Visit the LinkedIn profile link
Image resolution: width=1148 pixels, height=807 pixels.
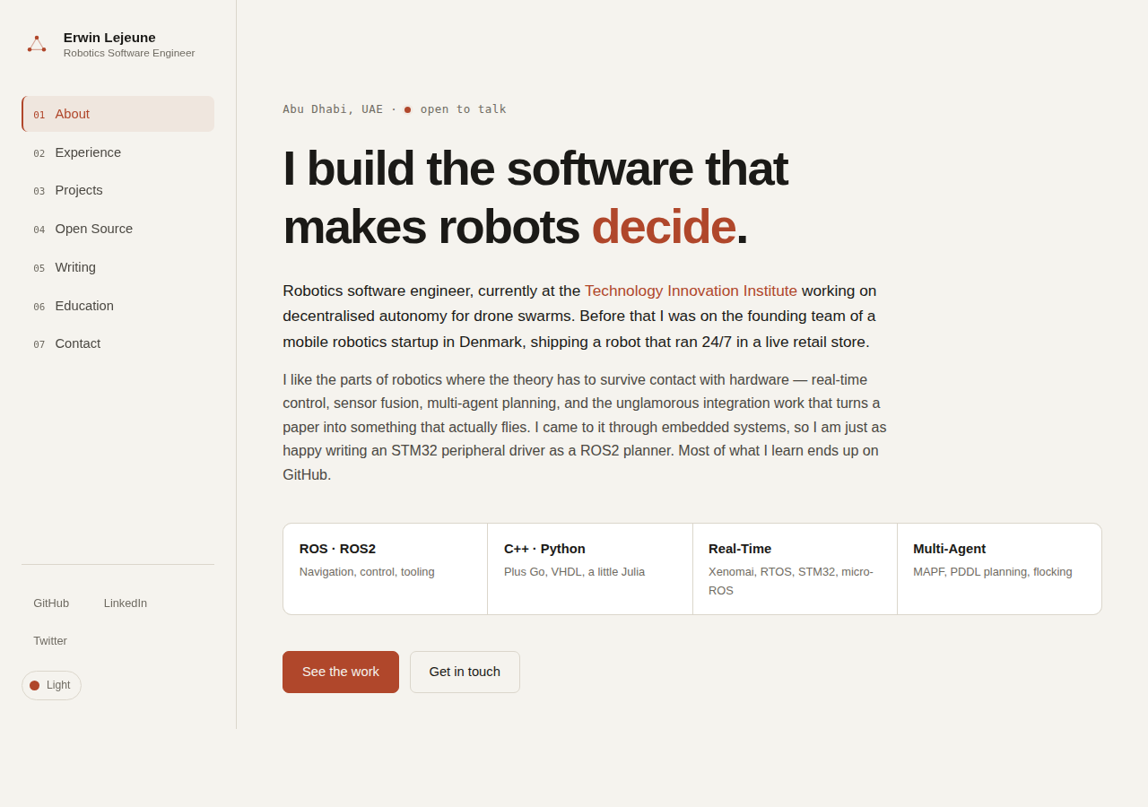pyautogui.click(x=126, y=603)
